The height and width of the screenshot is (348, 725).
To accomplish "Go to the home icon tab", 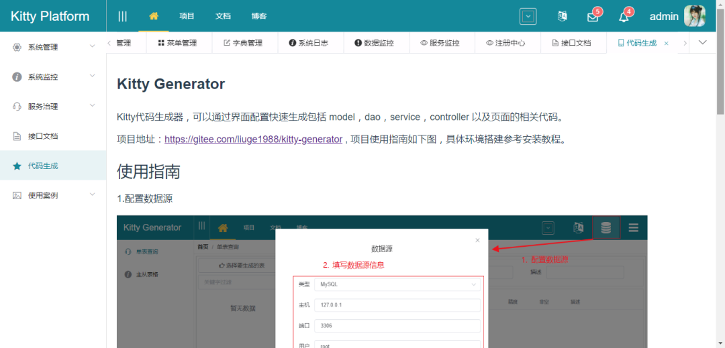I will pos(154,15).
